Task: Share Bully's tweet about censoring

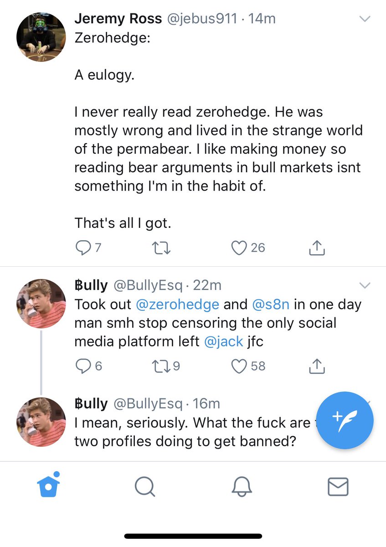Action: (x=317, y=366)
